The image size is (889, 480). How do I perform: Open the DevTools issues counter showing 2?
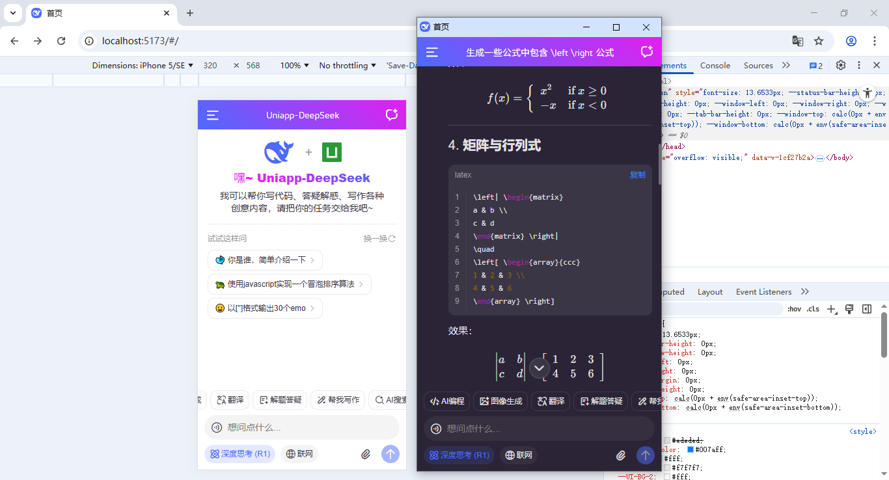(x=816, y=66)
